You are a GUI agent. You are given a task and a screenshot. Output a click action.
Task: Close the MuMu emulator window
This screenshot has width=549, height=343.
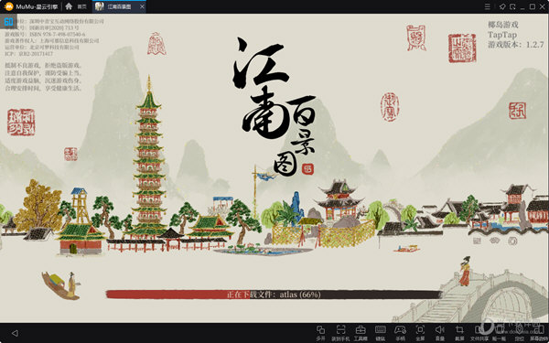click(x=542, y=6)
